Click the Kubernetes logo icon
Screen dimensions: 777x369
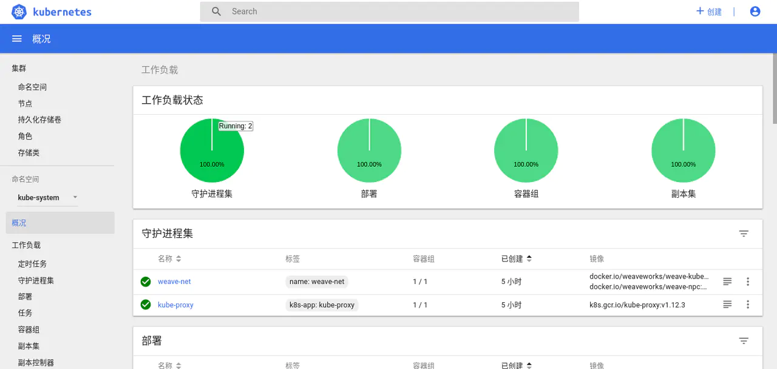click(19, 12)
